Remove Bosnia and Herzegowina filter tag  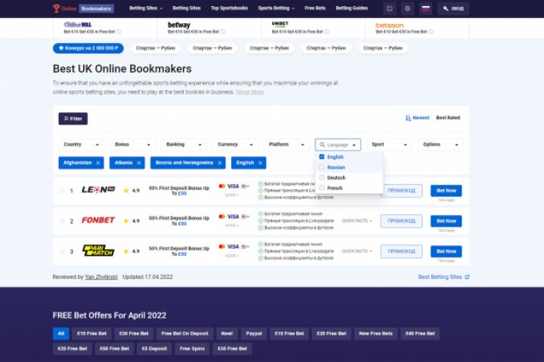(219, 163)
